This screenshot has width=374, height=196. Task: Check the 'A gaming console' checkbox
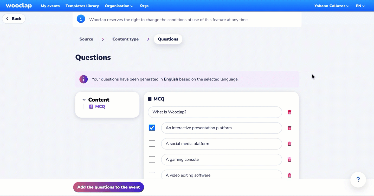coord(152,159)
